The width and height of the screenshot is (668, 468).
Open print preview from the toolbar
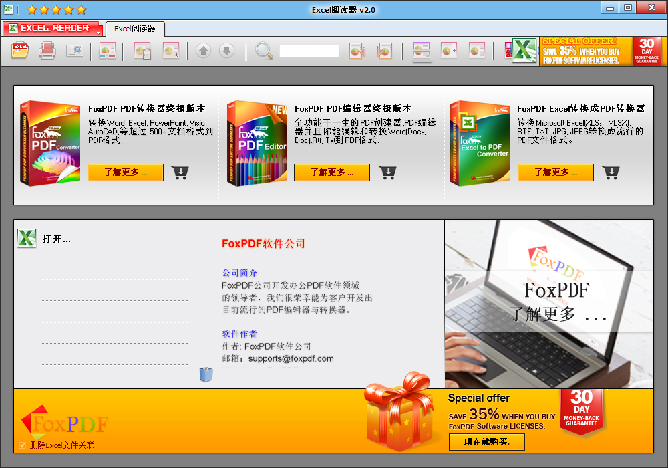[75, 51]
